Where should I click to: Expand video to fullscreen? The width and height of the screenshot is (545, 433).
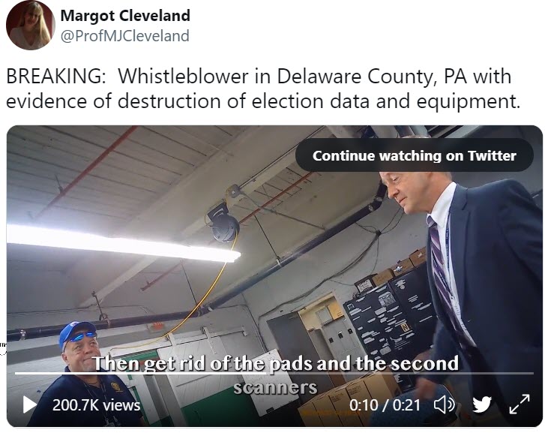click(x=520, y=404)
